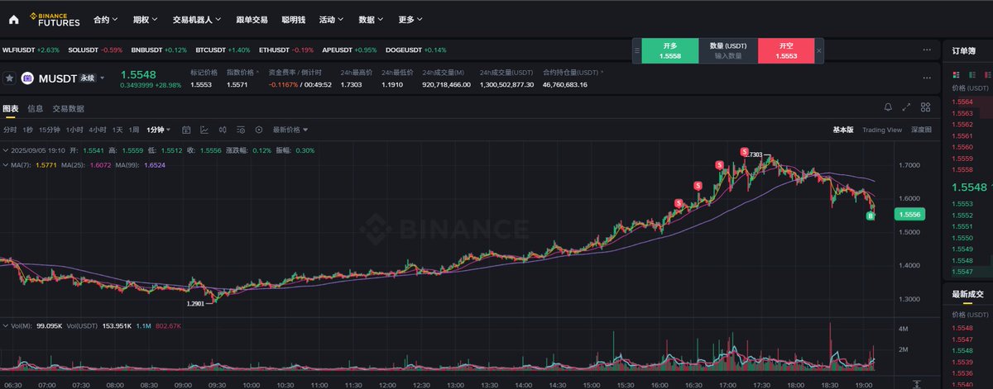Select the 4小时 interval

[x=98, y=130]
